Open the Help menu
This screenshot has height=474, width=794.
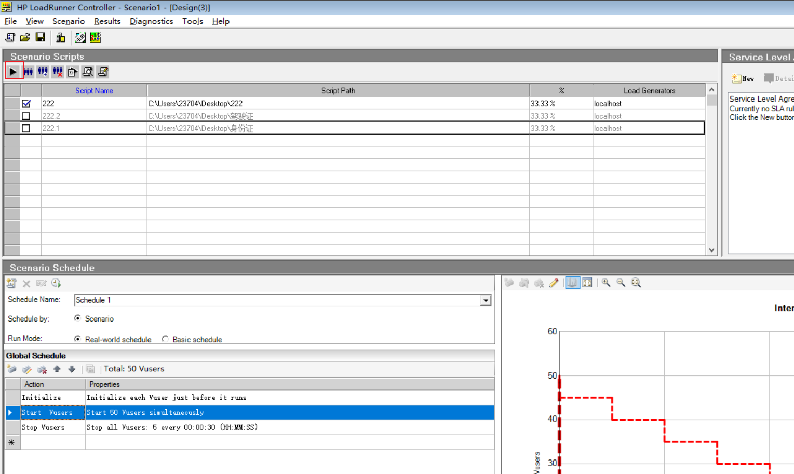coord(221,21)
